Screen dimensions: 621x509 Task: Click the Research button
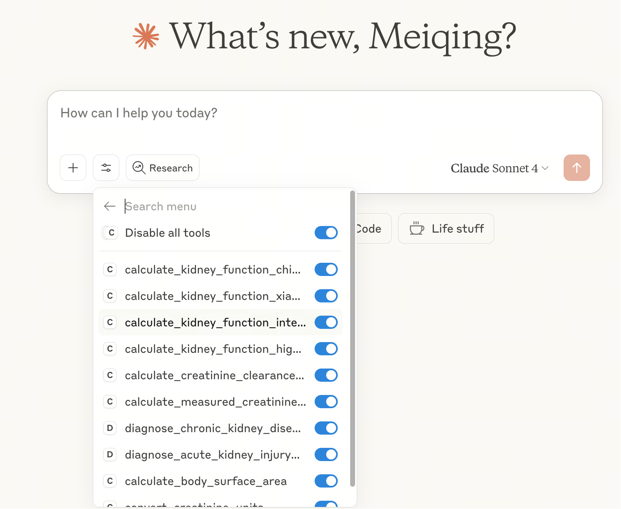click(163, 168)
